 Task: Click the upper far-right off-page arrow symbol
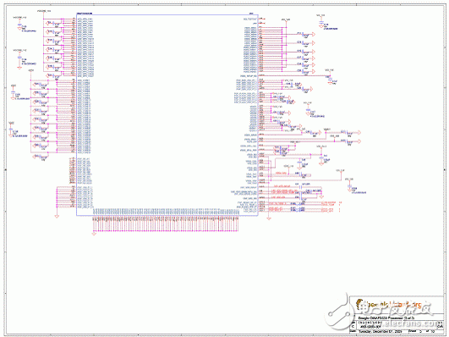coord(359,132)
